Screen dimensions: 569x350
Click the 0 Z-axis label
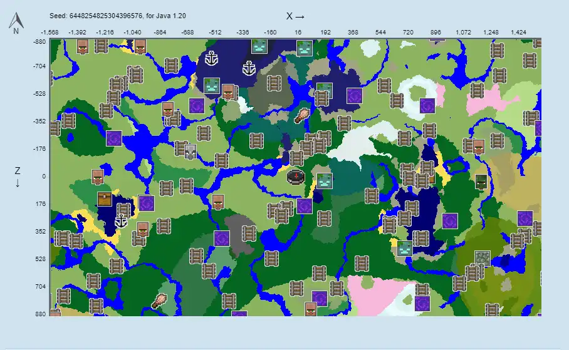tap(44, 177)
